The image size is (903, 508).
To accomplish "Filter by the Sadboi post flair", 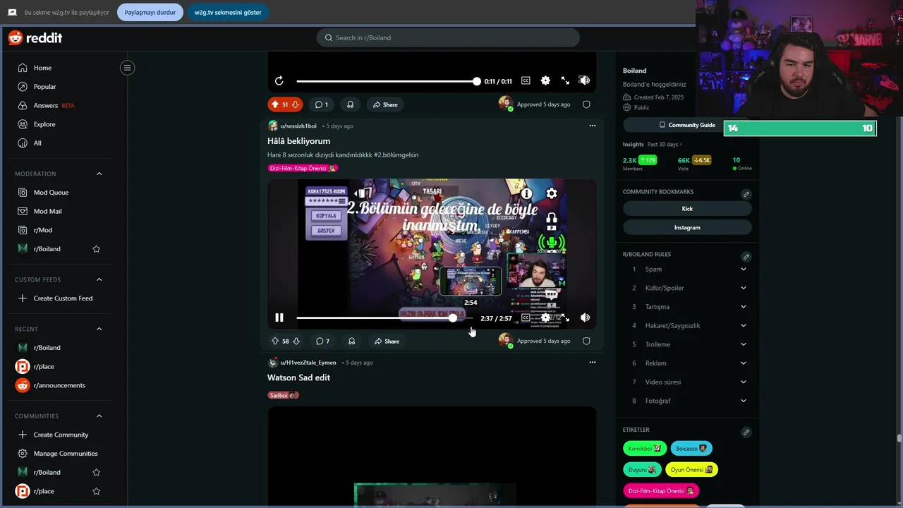I will pos(283,395).
